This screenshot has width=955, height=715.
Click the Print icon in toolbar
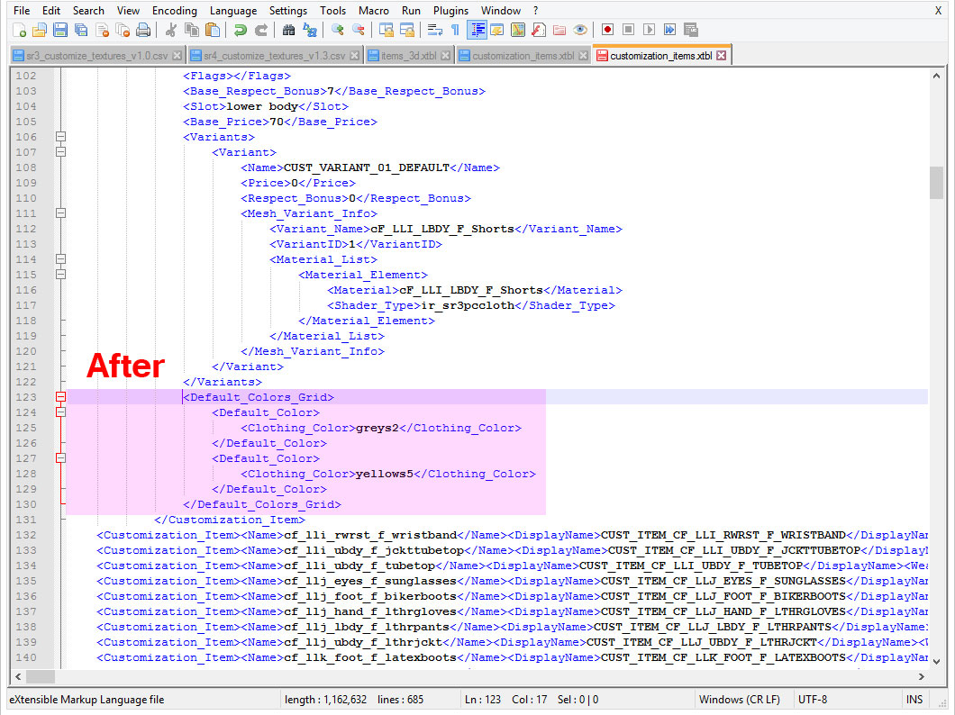click(142, 30)
